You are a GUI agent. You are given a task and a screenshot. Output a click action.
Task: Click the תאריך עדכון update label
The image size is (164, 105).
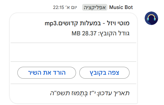coord(113,93)
